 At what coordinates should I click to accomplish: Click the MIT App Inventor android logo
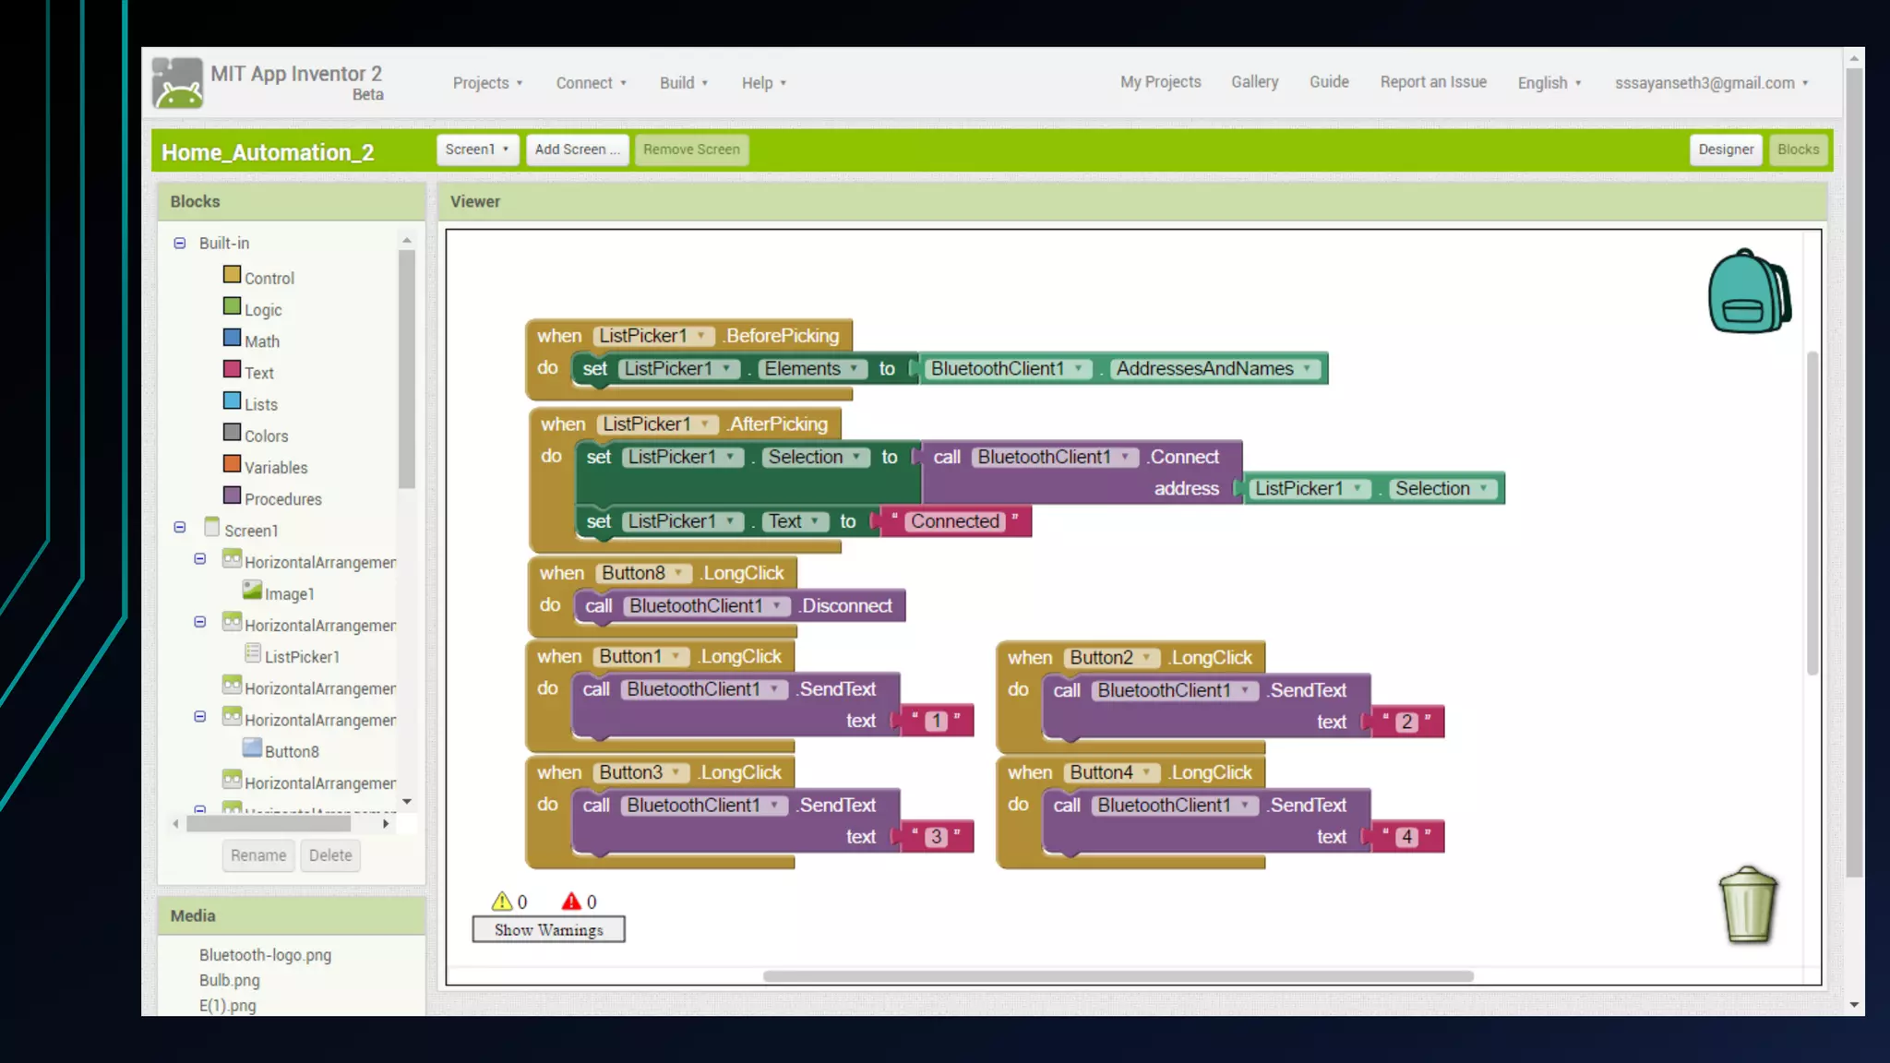tap(177, 83)
